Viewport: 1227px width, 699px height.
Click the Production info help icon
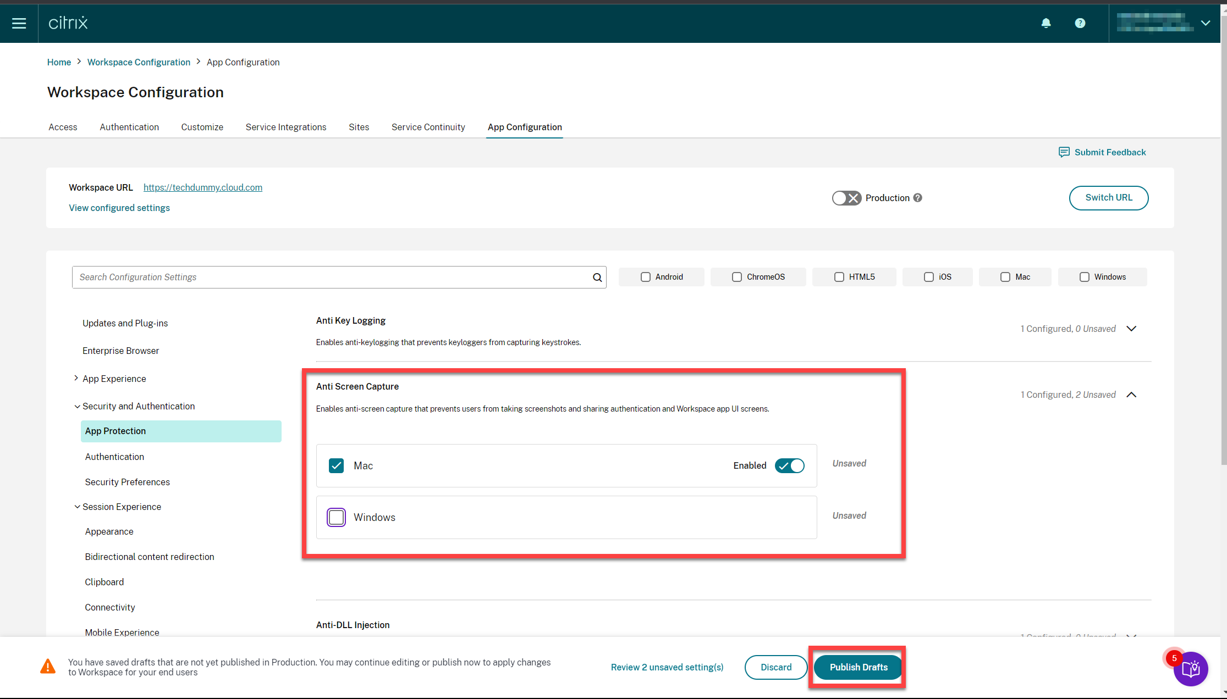918,198
